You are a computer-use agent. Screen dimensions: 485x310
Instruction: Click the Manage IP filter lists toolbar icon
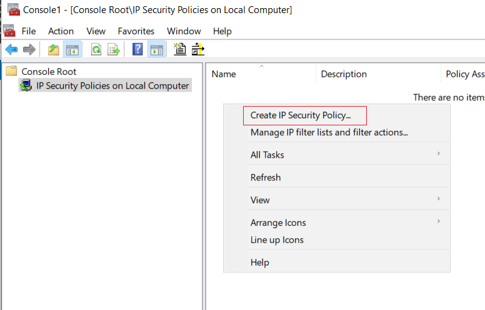198,49
